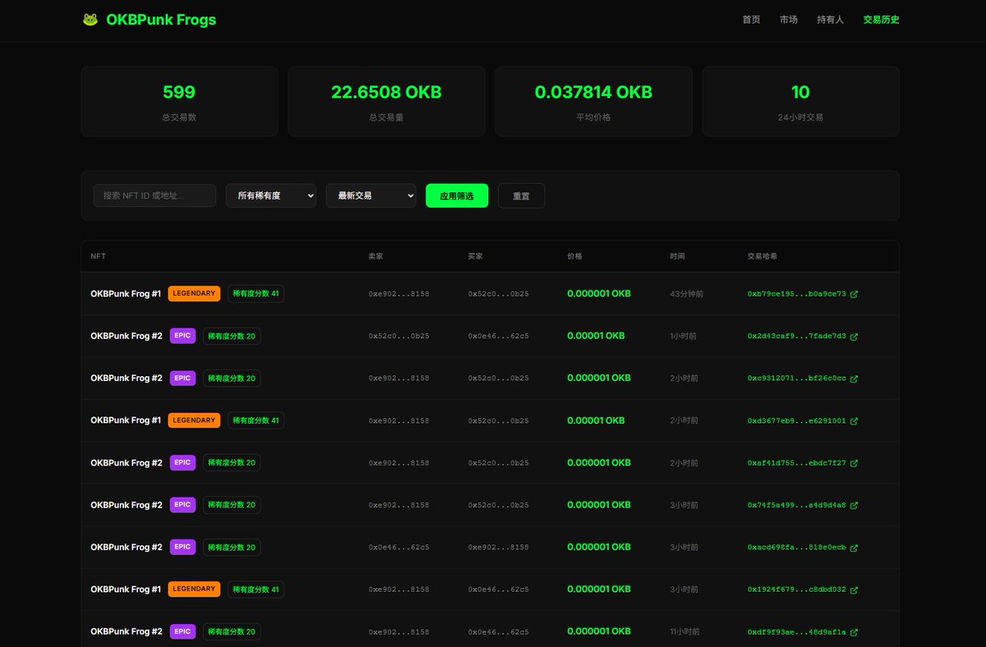986x647 pixels.
Task: Click seller 0x52c0...0b25 in the 1小时前 row
Action: point(399,336)
